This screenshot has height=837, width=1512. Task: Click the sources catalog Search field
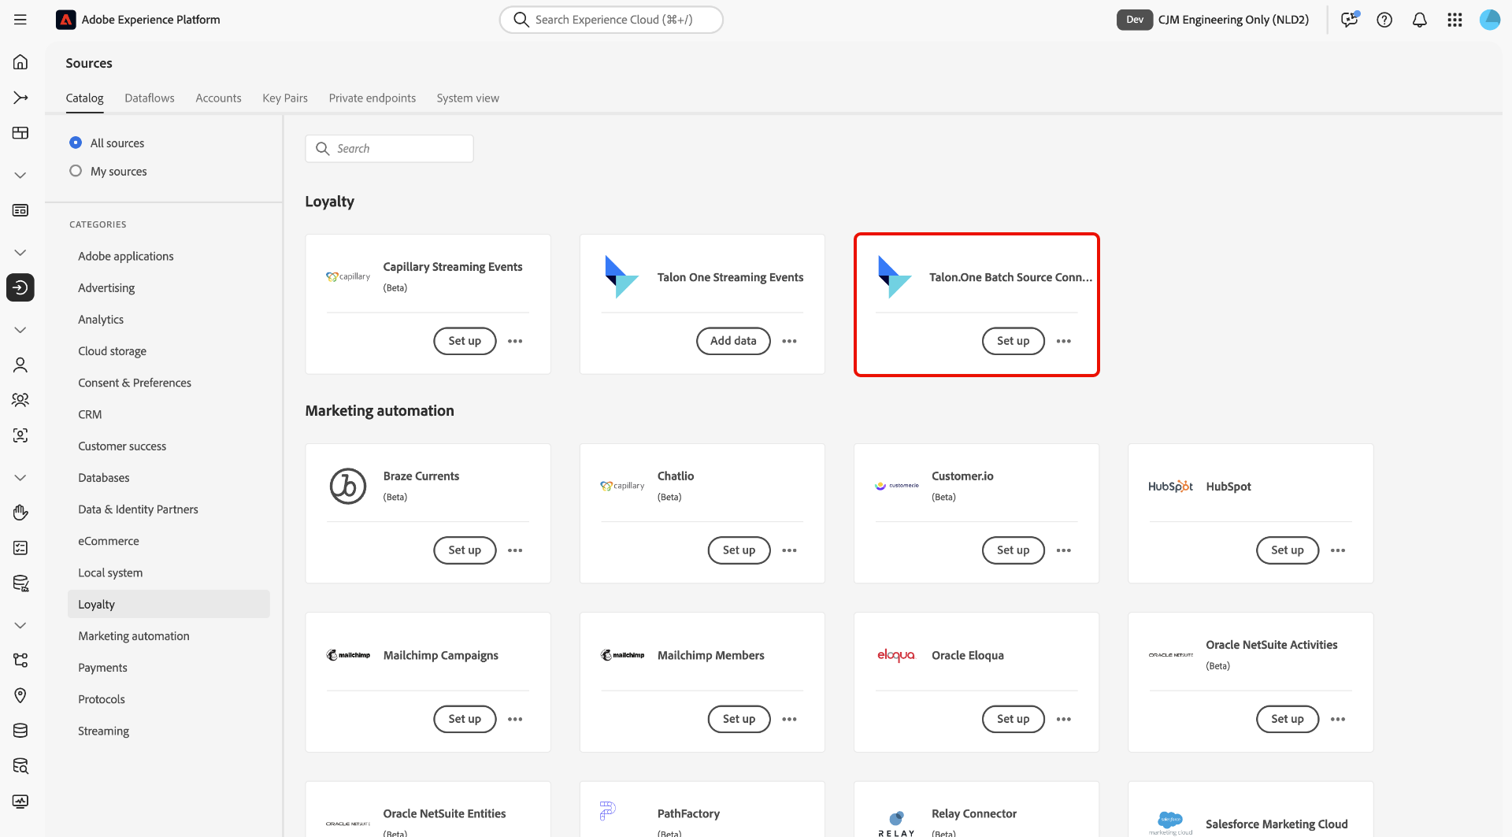pyautogui.click(x=389, y=149)
